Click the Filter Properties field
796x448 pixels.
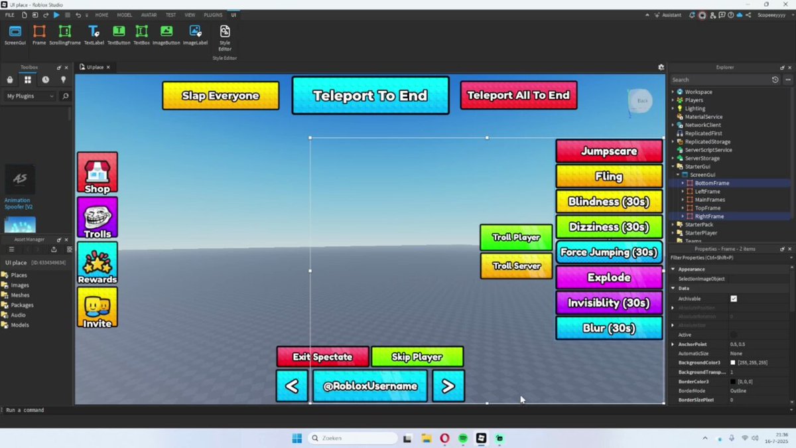pos(730,258)
